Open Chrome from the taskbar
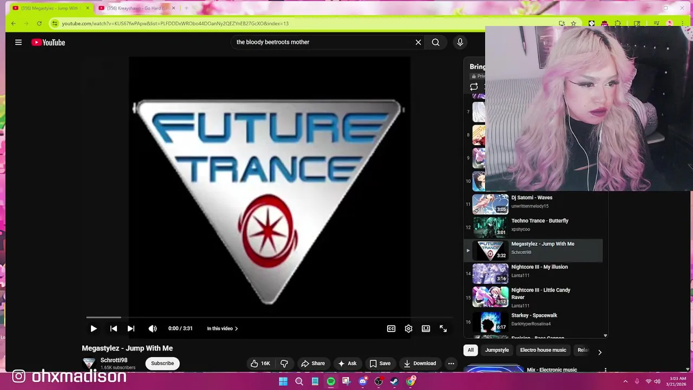The width and height of the screenshot is (693, 390). 411,381
